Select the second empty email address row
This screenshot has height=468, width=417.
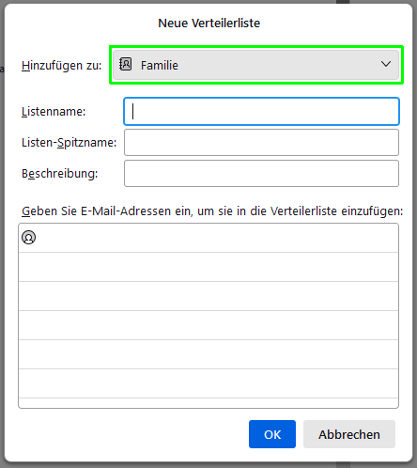208,267
